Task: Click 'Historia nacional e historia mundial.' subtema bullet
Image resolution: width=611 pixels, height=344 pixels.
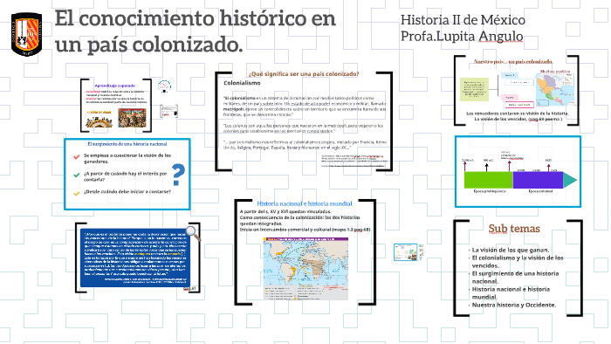Action: (511, 293)
